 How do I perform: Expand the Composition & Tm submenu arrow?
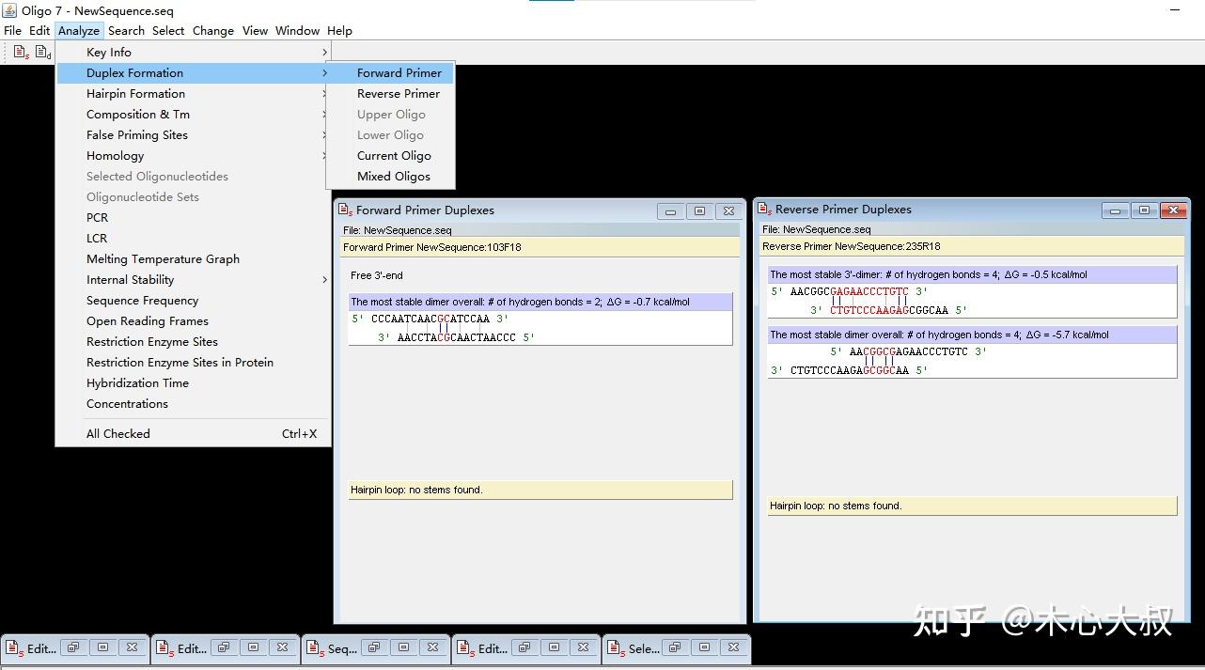click(324, 115)
